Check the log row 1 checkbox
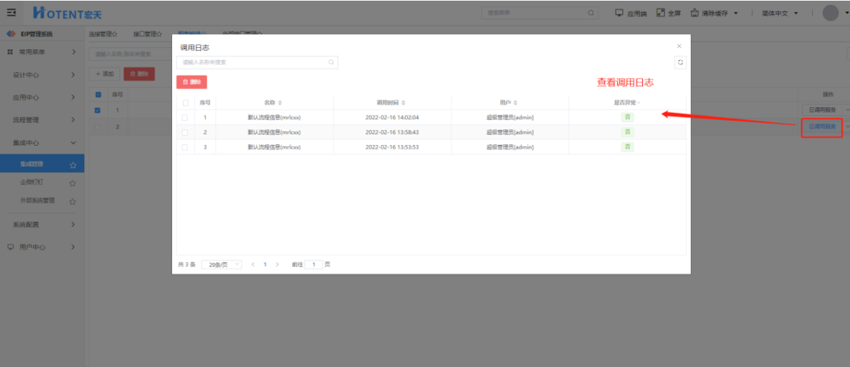This screenshot has height=367, width=850. pos(186,117)
